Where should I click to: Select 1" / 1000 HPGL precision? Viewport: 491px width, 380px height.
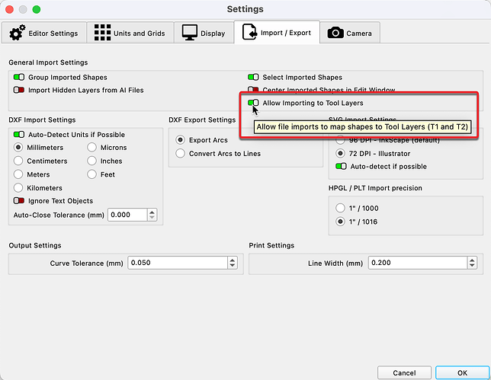(x=340, y=208)
